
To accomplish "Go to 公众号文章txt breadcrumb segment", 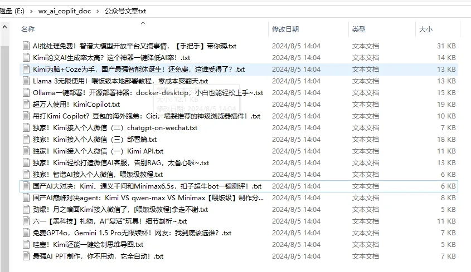I will (125, 11).
